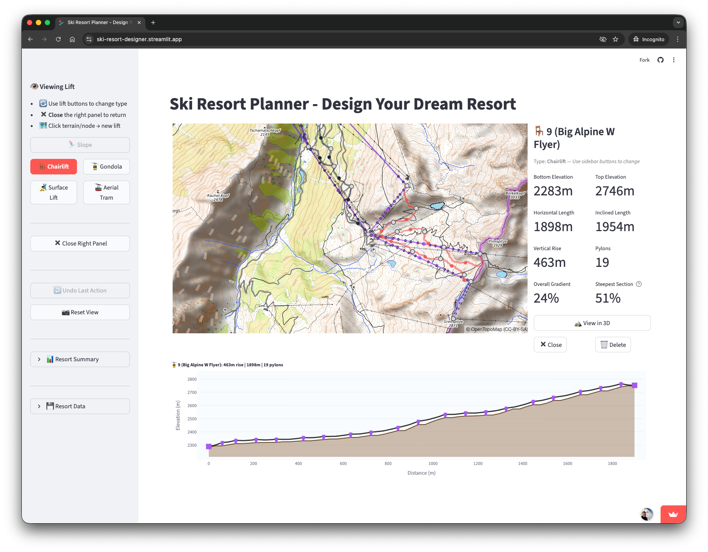Choose Surface Lift type
This screenshot has width=708, height=552.
pos(54,192)
